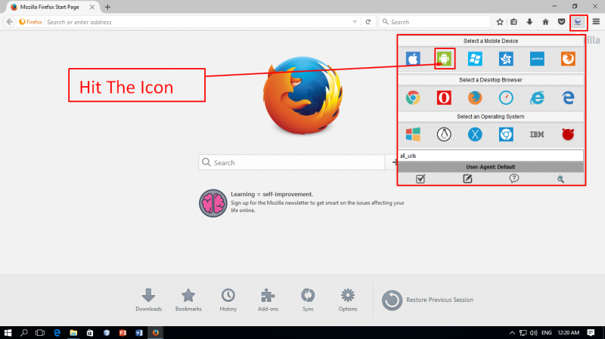This screenshot has height=339, width=605.
Task: Click the magnifier icon in popup footer
Action: [560, 179]
